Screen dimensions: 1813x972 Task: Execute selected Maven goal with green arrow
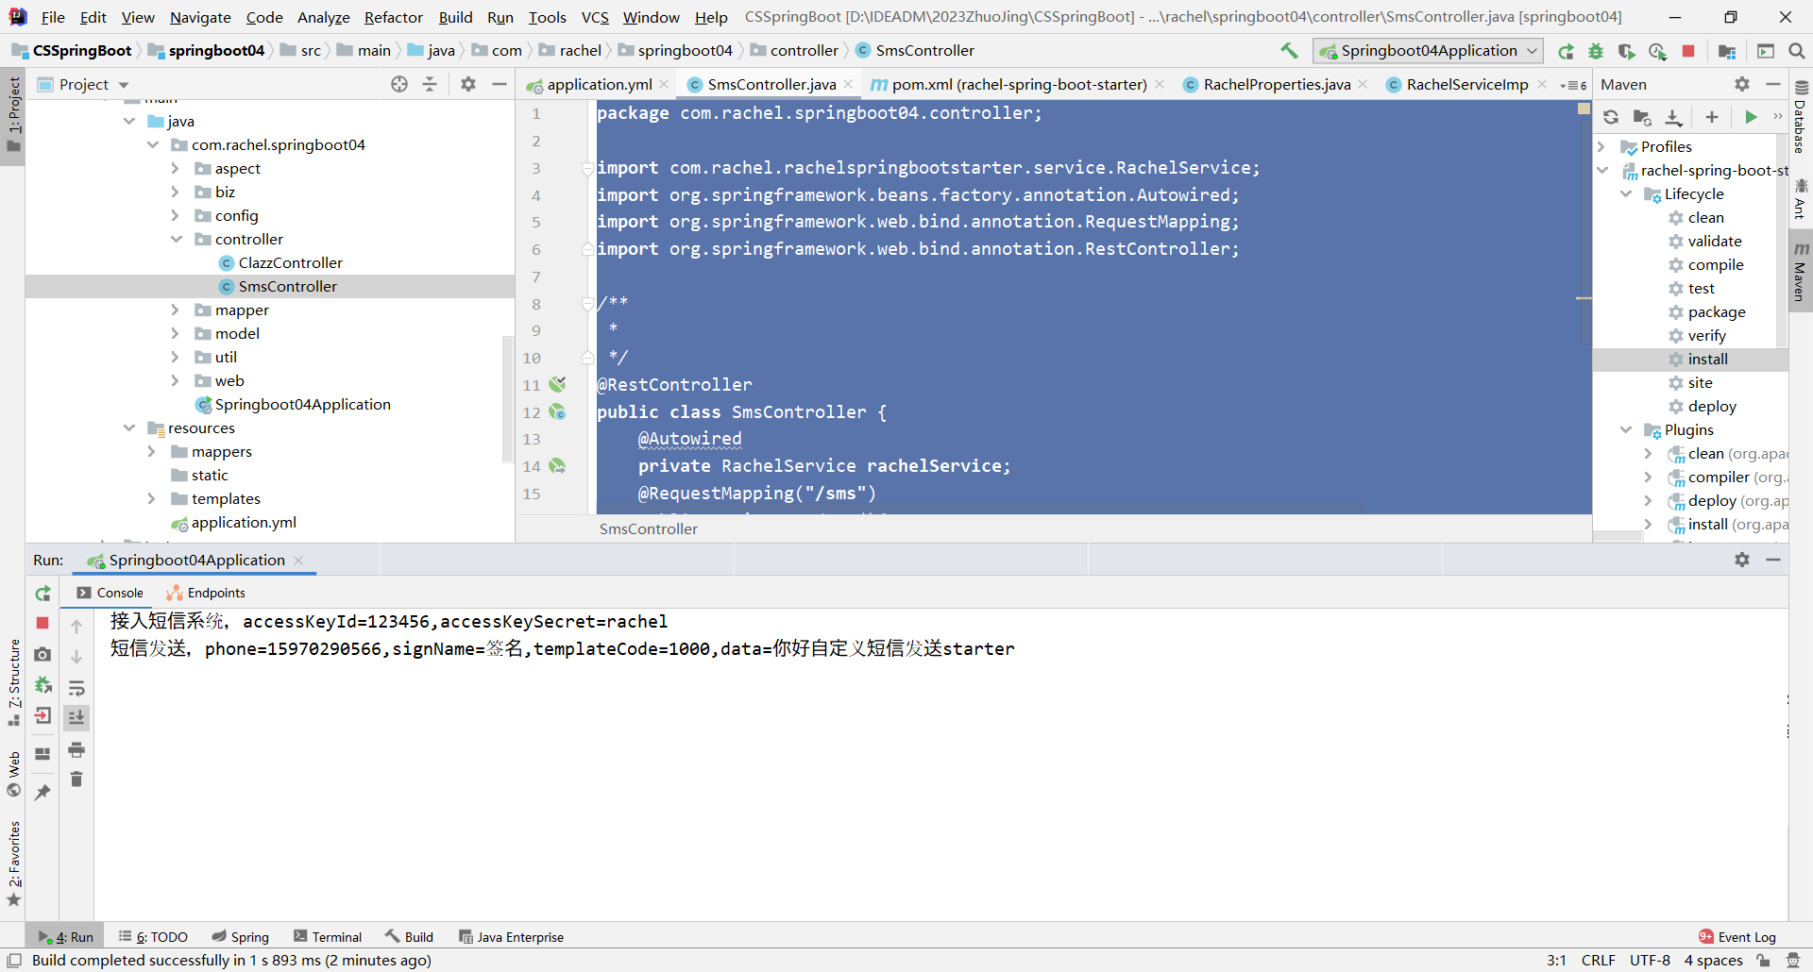coord(1751,117)
